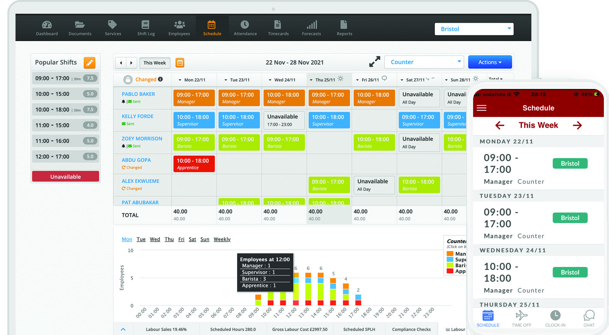Open the phone's hamburger menu
The height and width of the screenshot is (335, 609).
481,108
